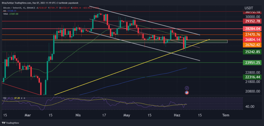Click the Nis label on time axis
The width and height of the screenshot is (264, 126).
point(78,115)
